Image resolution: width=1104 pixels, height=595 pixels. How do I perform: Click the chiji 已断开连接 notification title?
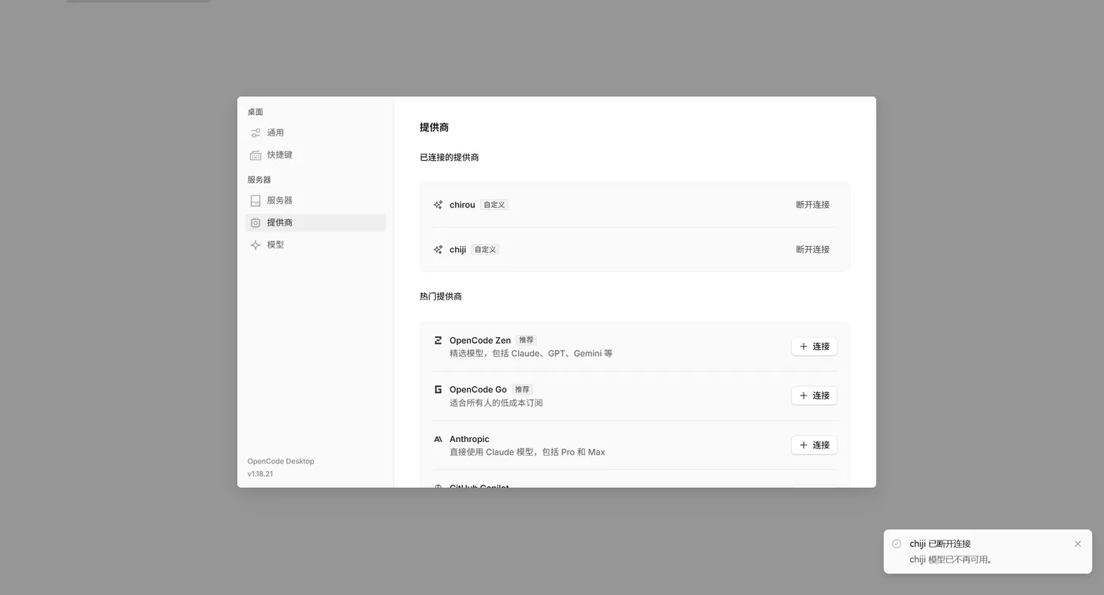point(940,544)
